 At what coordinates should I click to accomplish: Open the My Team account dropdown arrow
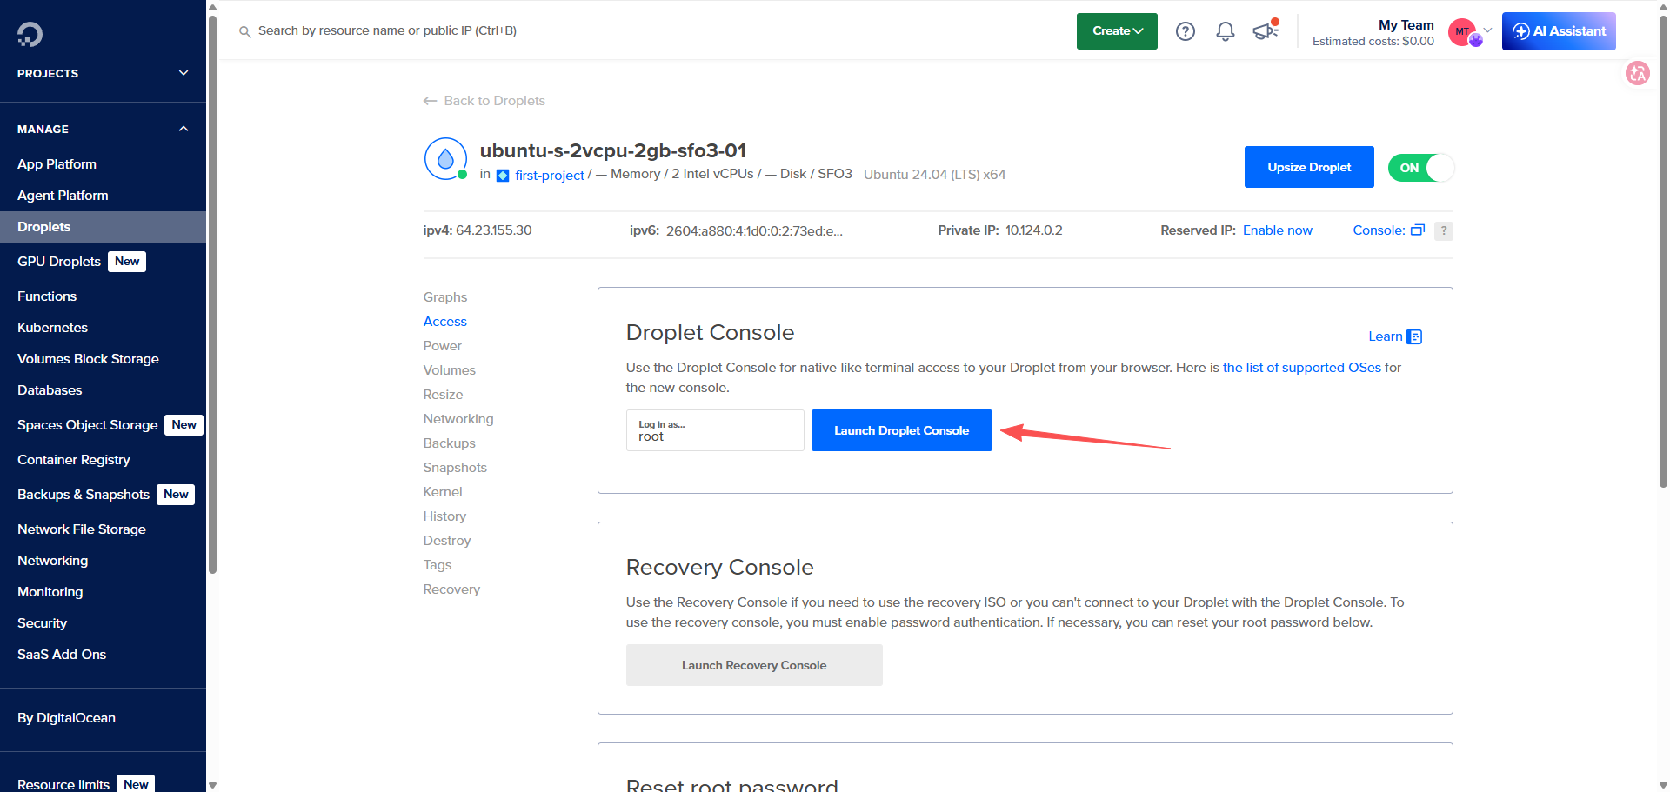[x=1487, y=30]
